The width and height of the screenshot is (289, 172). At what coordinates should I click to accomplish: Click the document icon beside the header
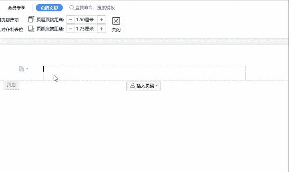click(x=21, y=69)
